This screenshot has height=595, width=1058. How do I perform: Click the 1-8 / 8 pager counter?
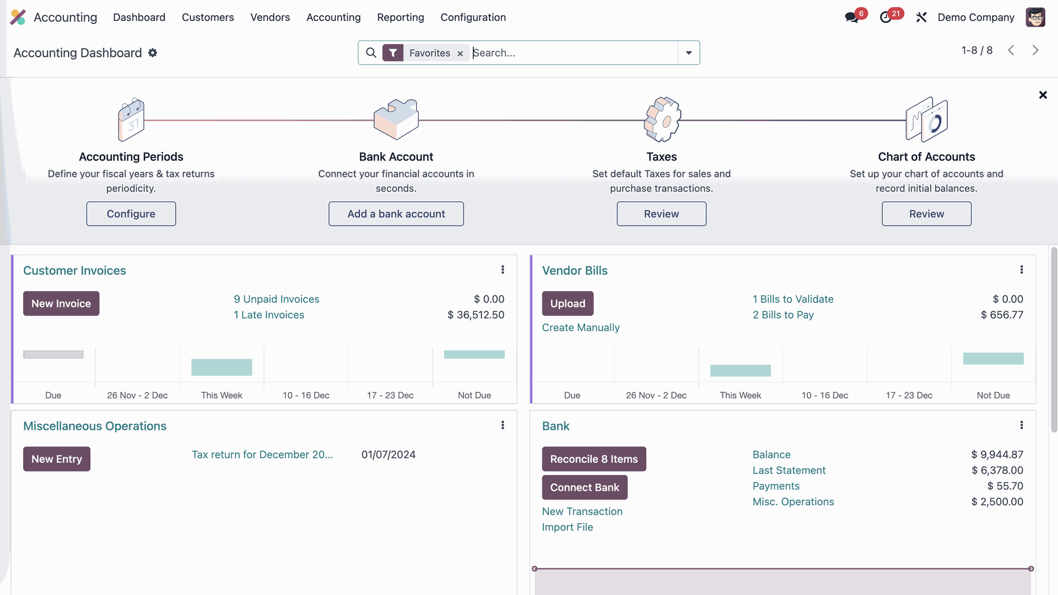click(x=976, y=51)
